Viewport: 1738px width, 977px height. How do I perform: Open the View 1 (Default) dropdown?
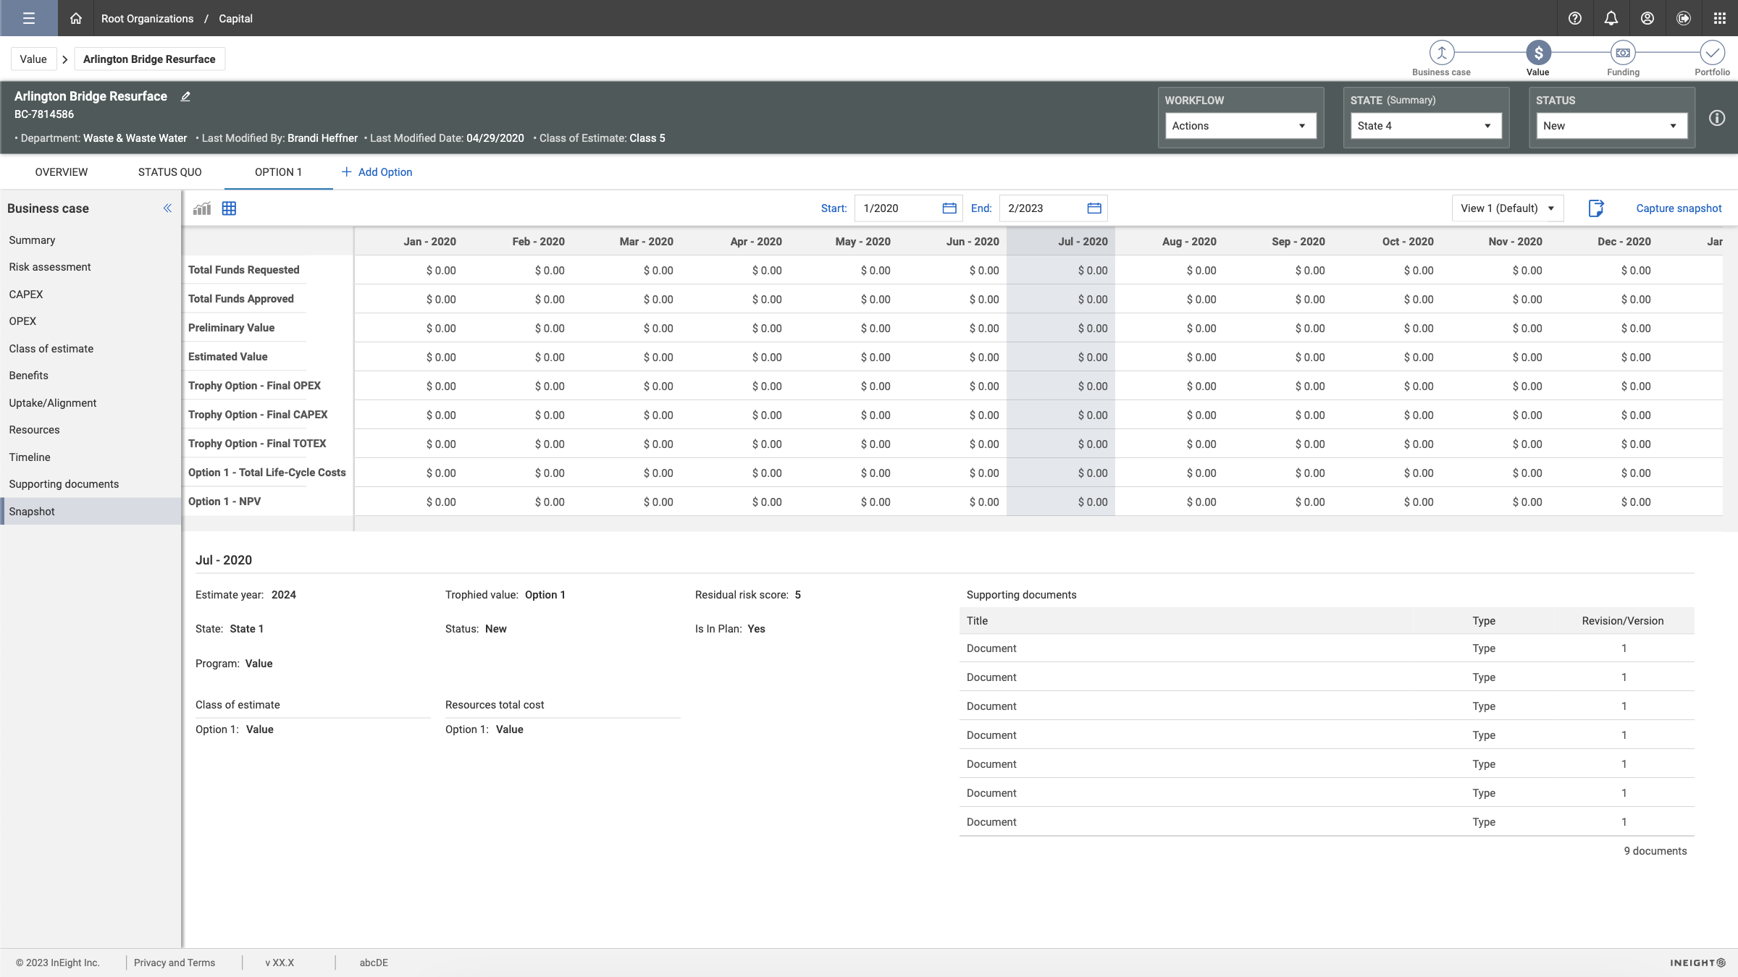1508,208
